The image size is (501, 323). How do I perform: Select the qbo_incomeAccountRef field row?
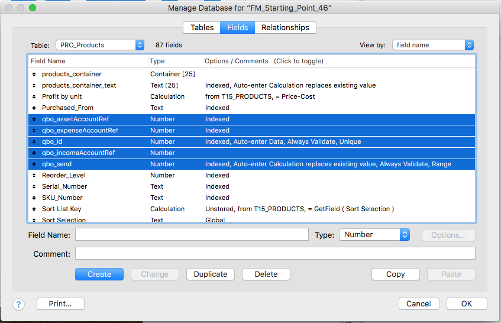251,153
